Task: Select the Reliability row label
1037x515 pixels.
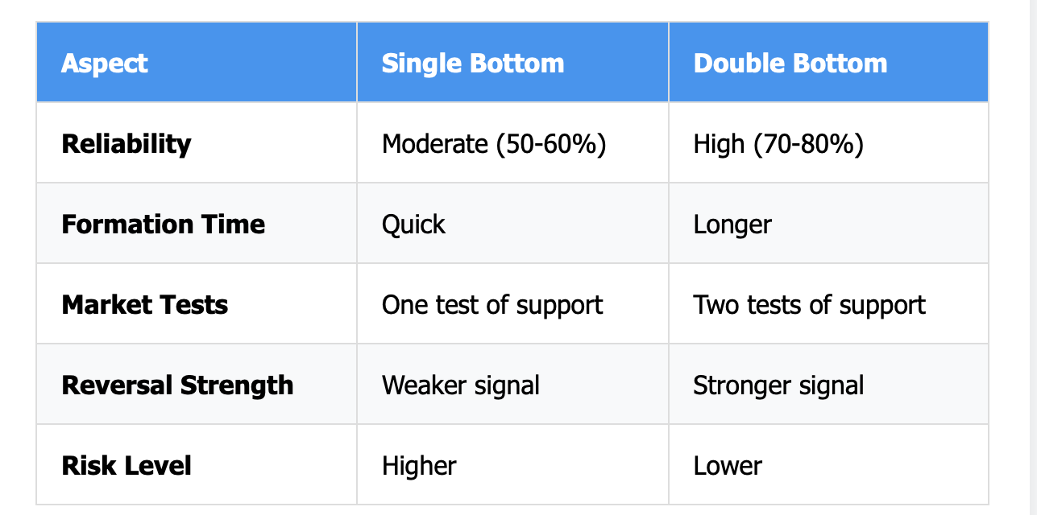Action: [127, 144]
